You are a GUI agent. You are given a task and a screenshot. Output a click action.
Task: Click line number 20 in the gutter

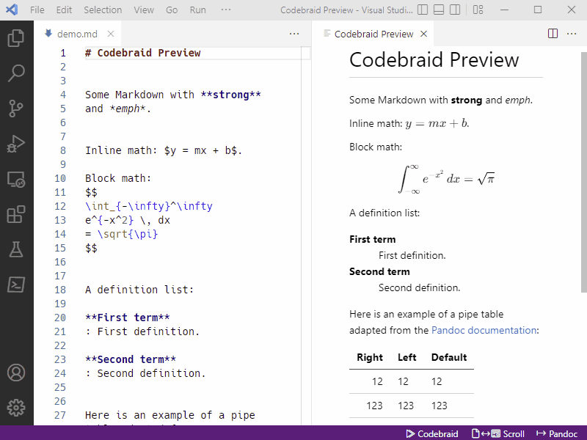[60, 318]
